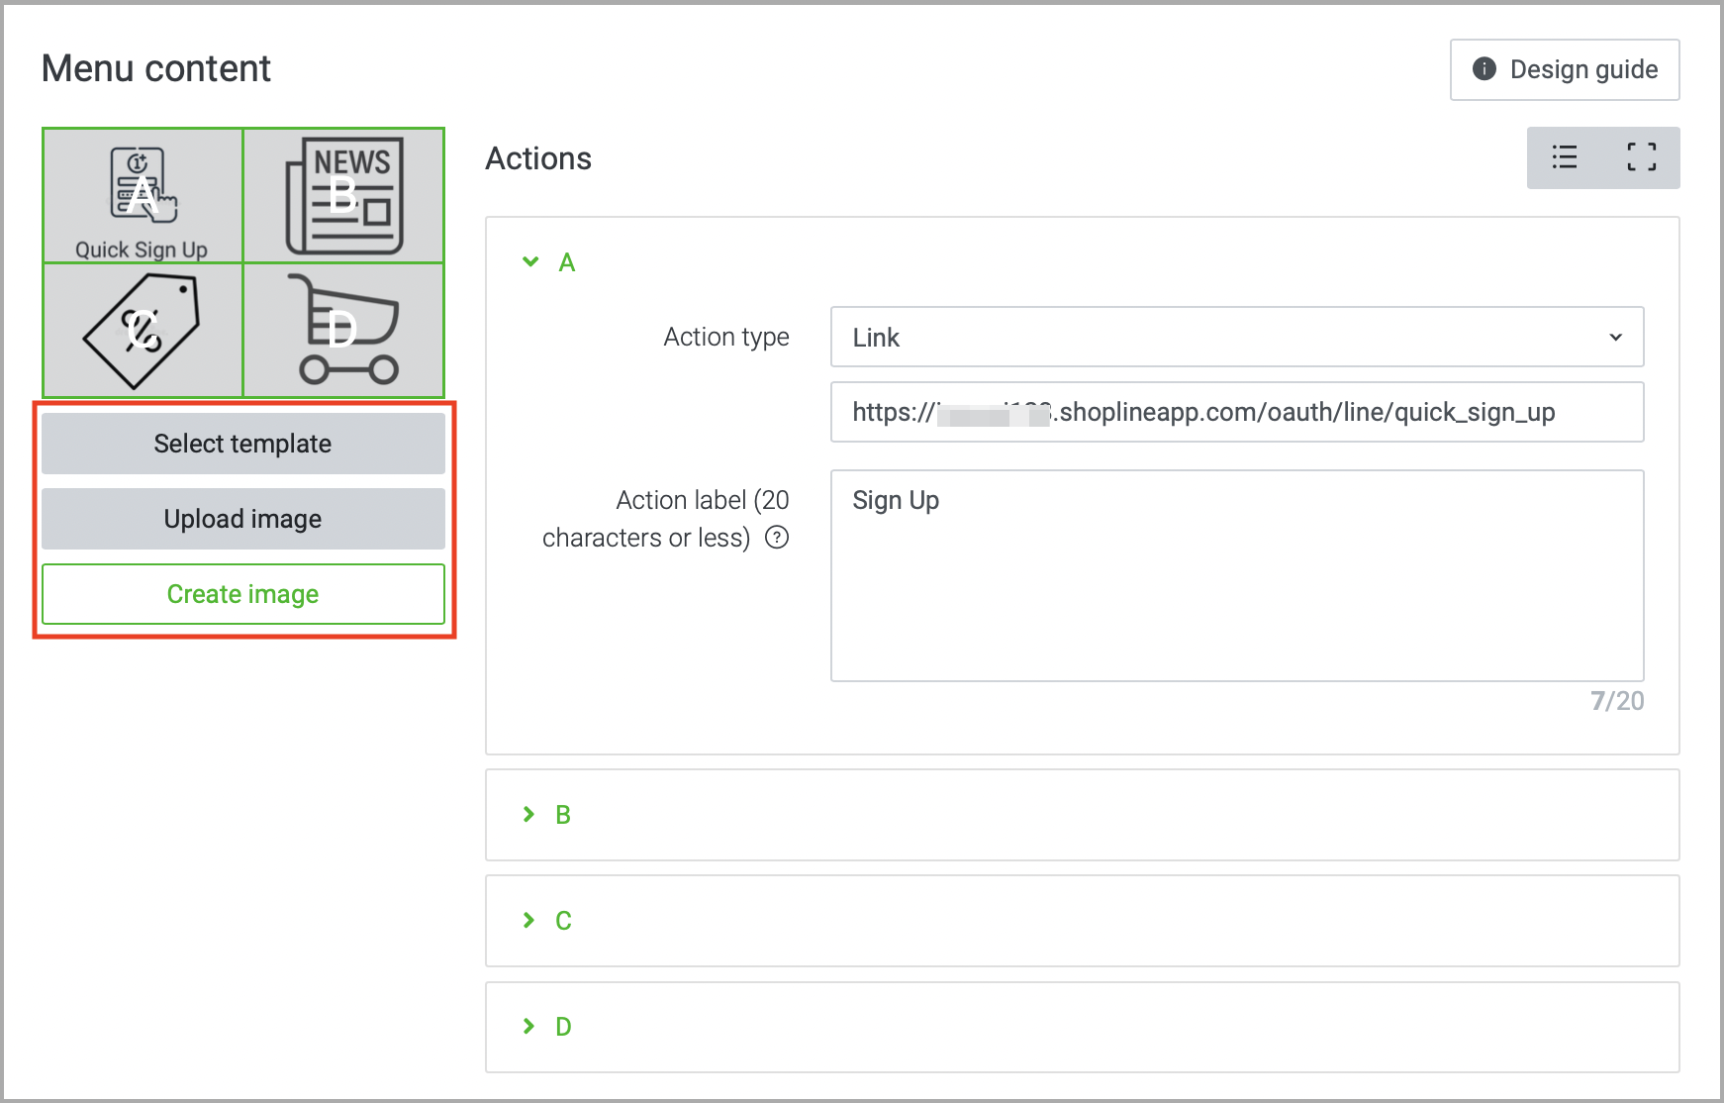This screenshot has height=1103, width=1724.
Task: Select menu area D shopping cart tile
Action: coord(343,331)
